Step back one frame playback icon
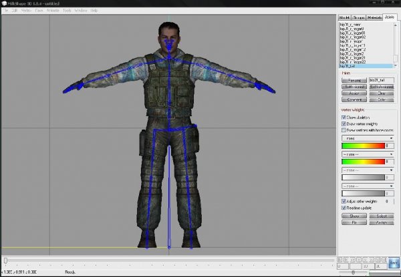Screen dimensions: 401x277 352,260
